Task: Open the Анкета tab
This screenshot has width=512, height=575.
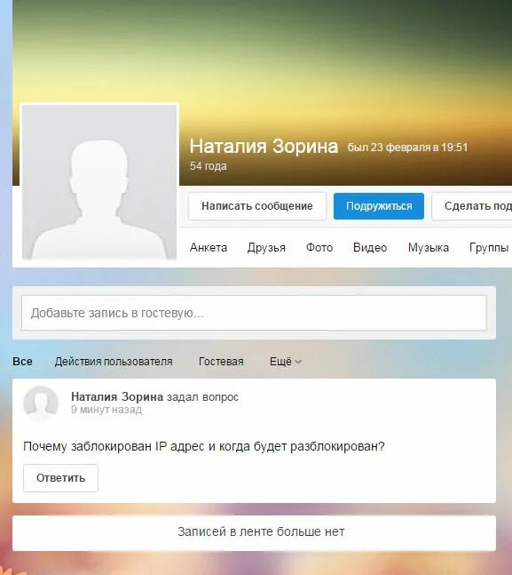Action: point(209,248)
